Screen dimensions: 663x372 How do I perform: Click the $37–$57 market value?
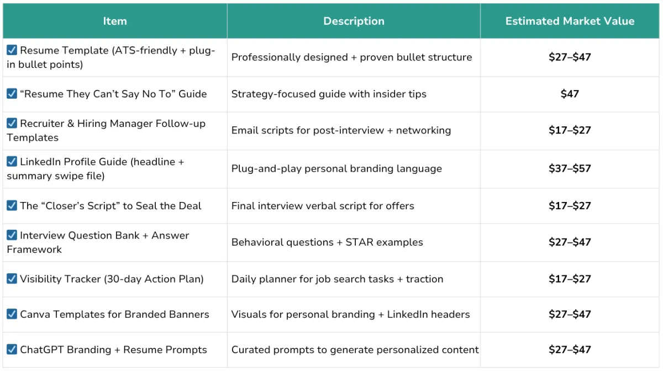[570, 168]
